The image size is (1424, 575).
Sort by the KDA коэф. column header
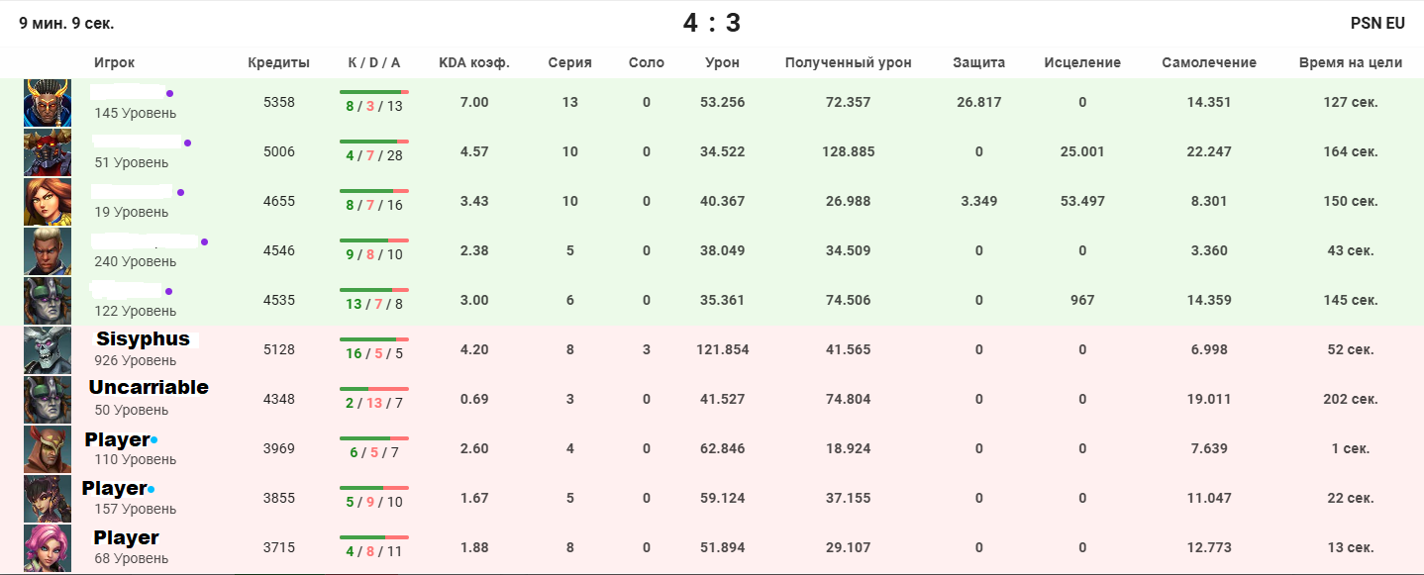473,62
